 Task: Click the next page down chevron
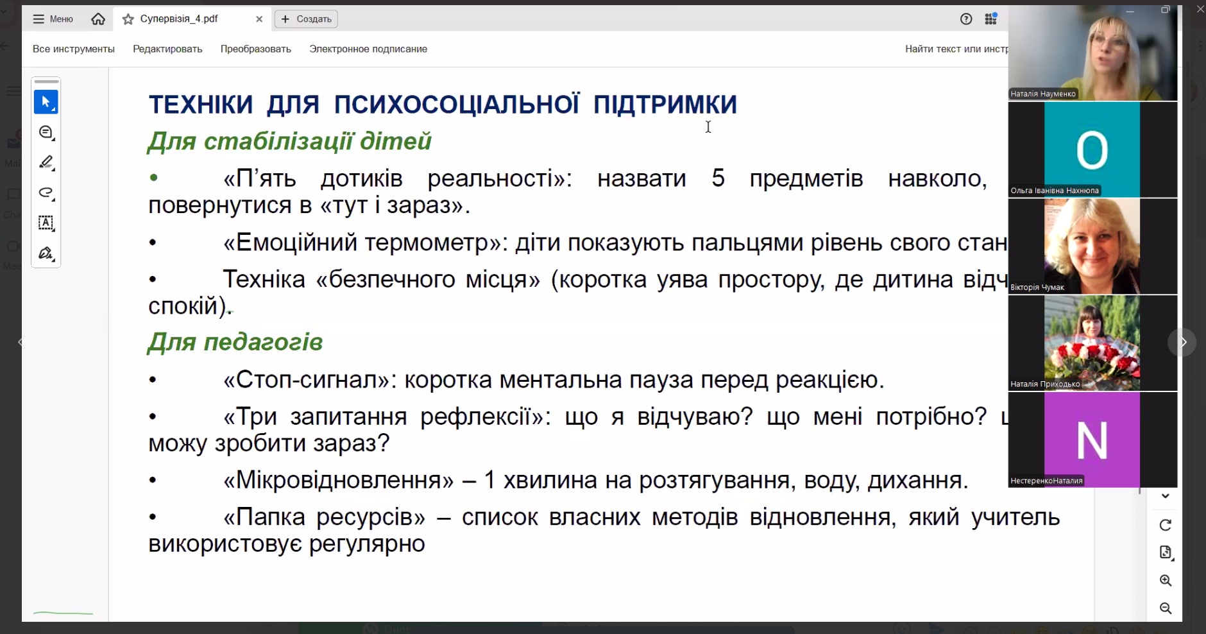pyautogui.click(x=1166, y=496)
